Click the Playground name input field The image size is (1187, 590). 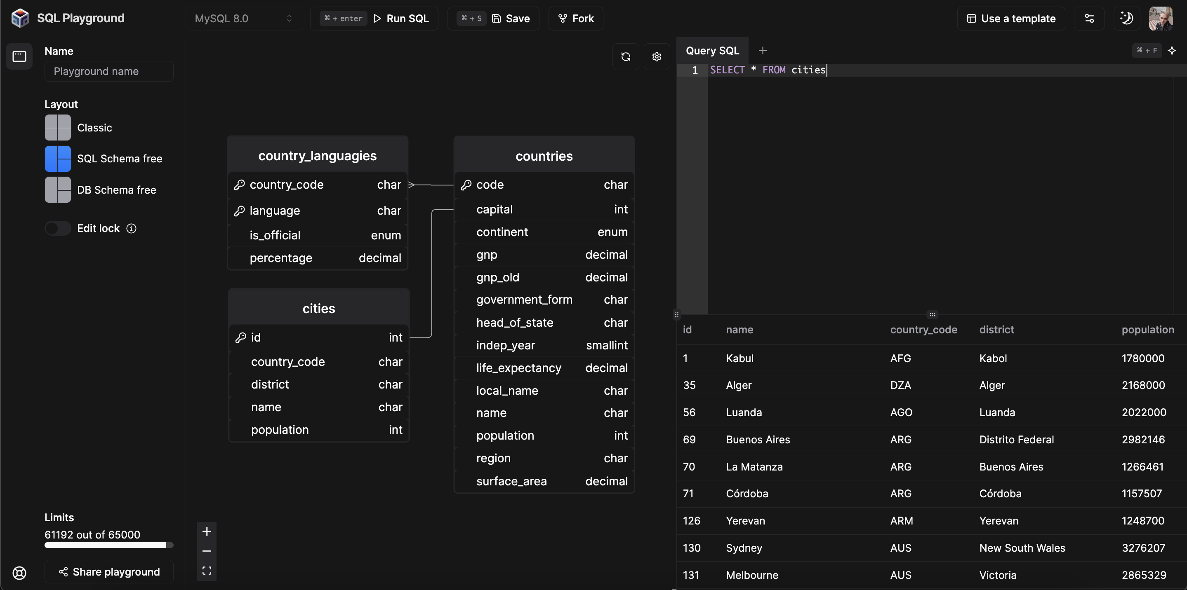(x=109, y=71)
